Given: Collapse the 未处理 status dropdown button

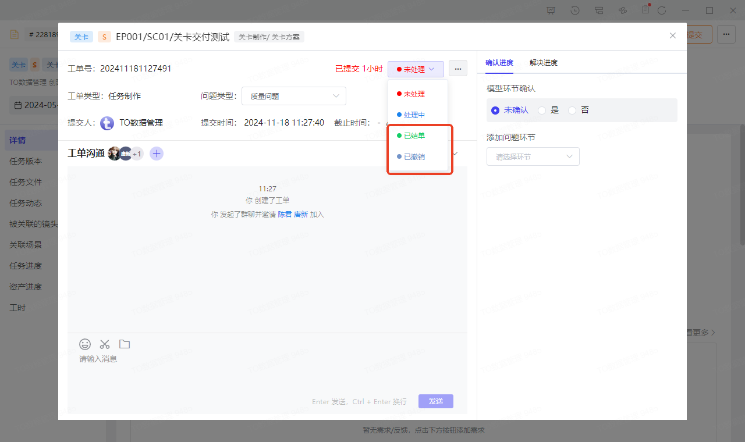Looking at the screenshot, I should (416, 69).
